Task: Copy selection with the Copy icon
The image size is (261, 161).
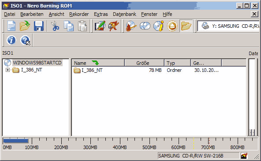Action: click(69, 26)
